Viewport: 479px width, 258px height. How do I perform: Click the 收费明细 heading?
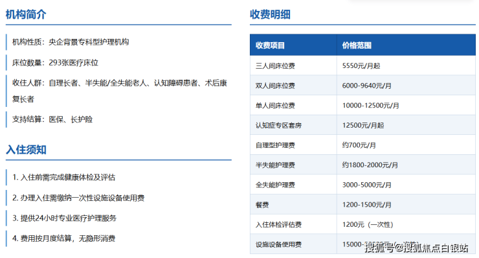[x=270, y=14]
